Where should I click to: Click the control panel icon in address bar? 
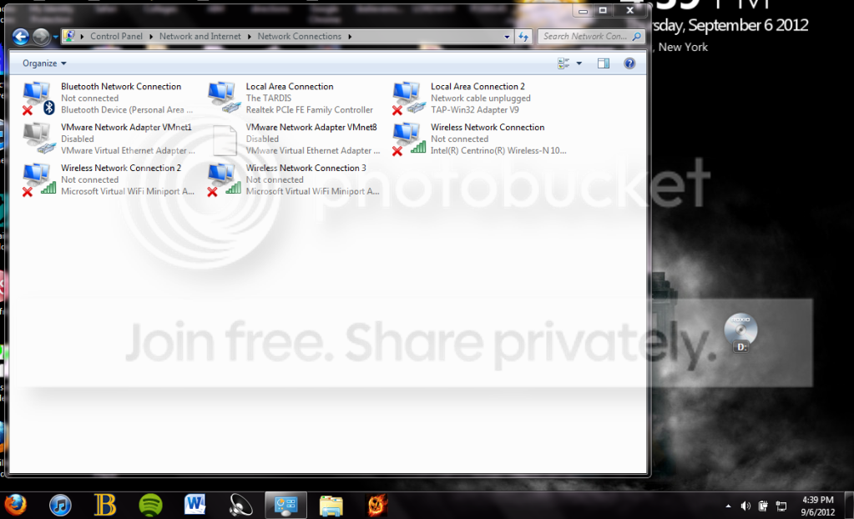(69, 36)
